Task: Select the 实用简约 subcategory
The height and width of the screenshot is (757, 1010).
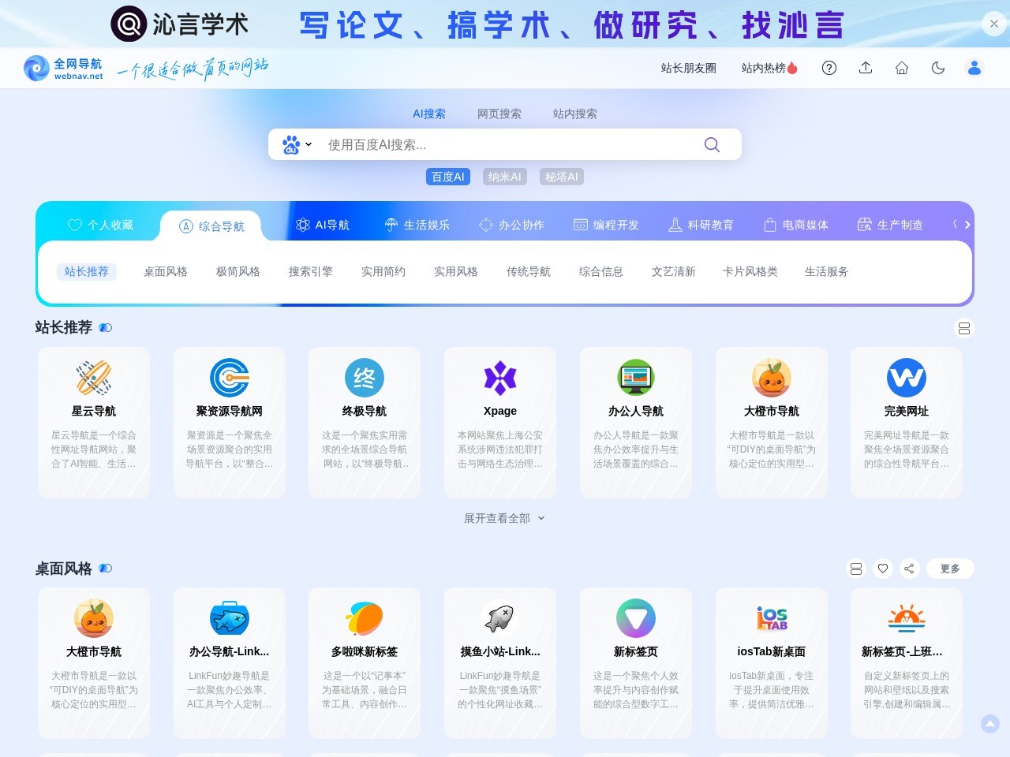Action: (x=383, y=271)
